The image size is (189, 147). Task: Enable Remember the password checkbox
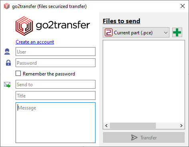(x=18, y=73)
